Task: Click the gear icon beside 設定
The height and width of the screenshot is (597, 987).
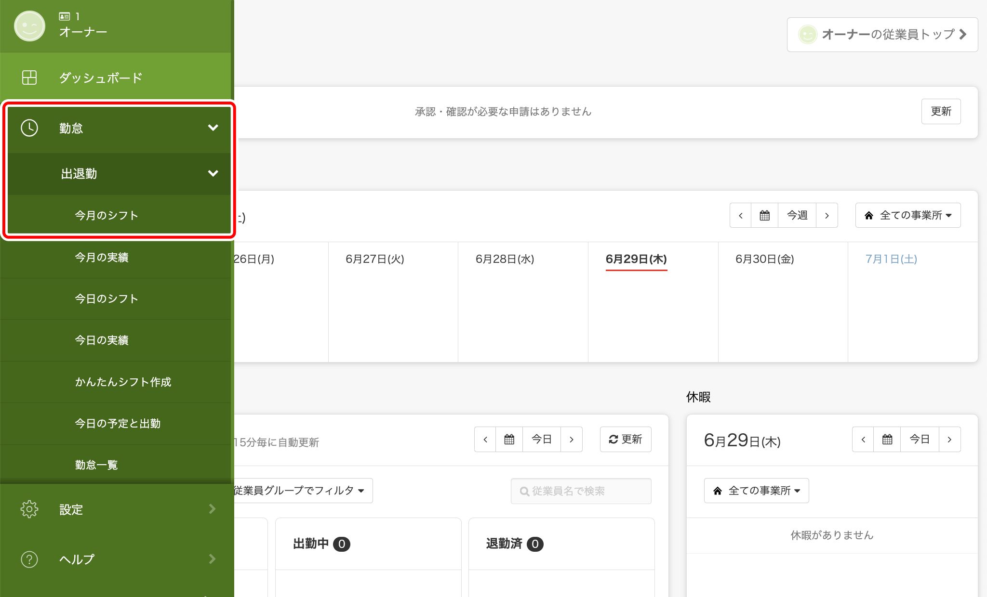Action: click(29, 509)
